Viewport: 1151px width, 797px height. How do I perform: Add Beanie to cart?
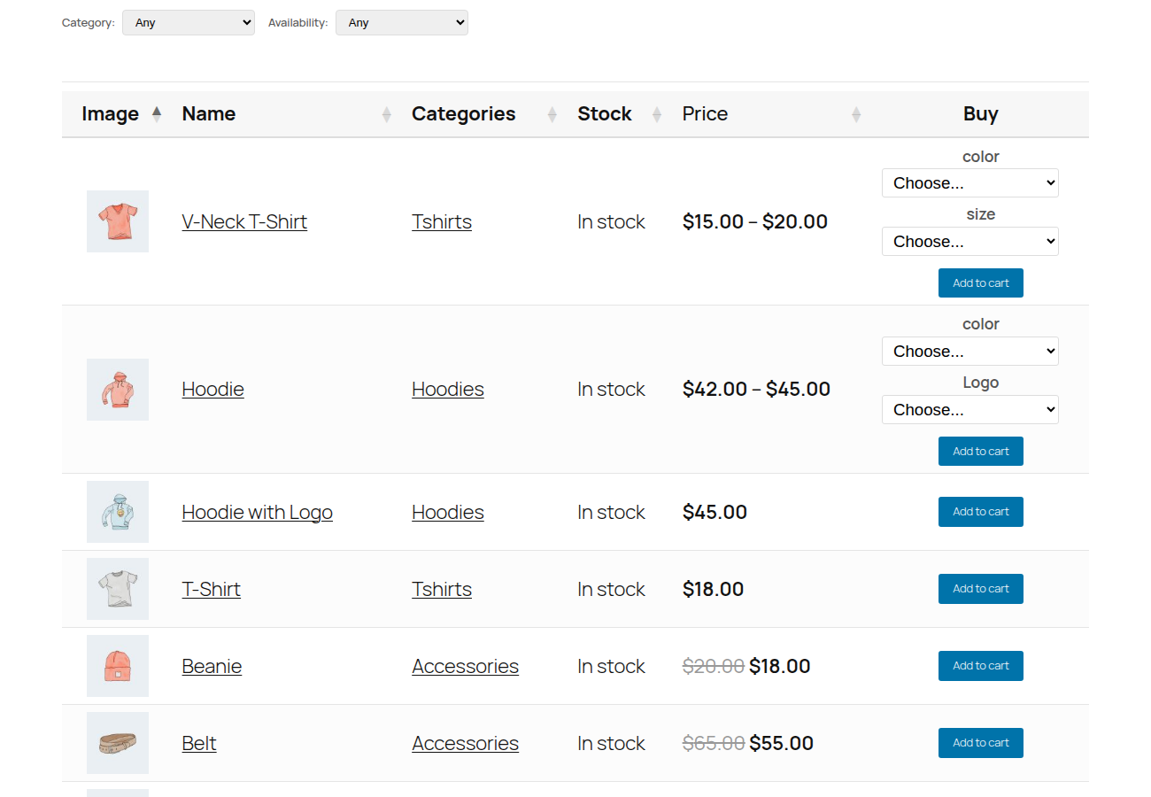pos(981,666)
